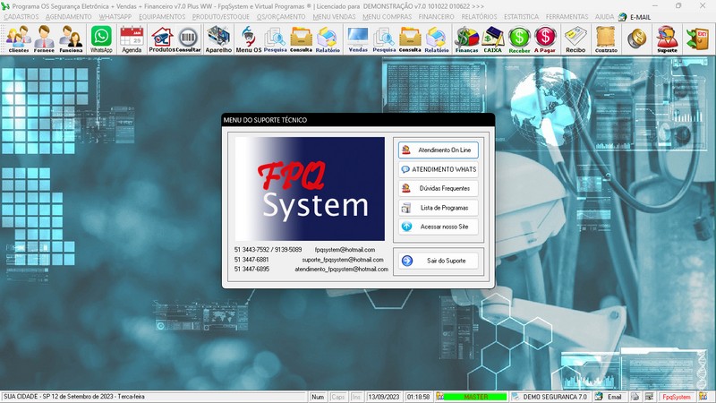716x403 pixels.
Task: Open the CADASTROS menu
Action: point(21,17)
